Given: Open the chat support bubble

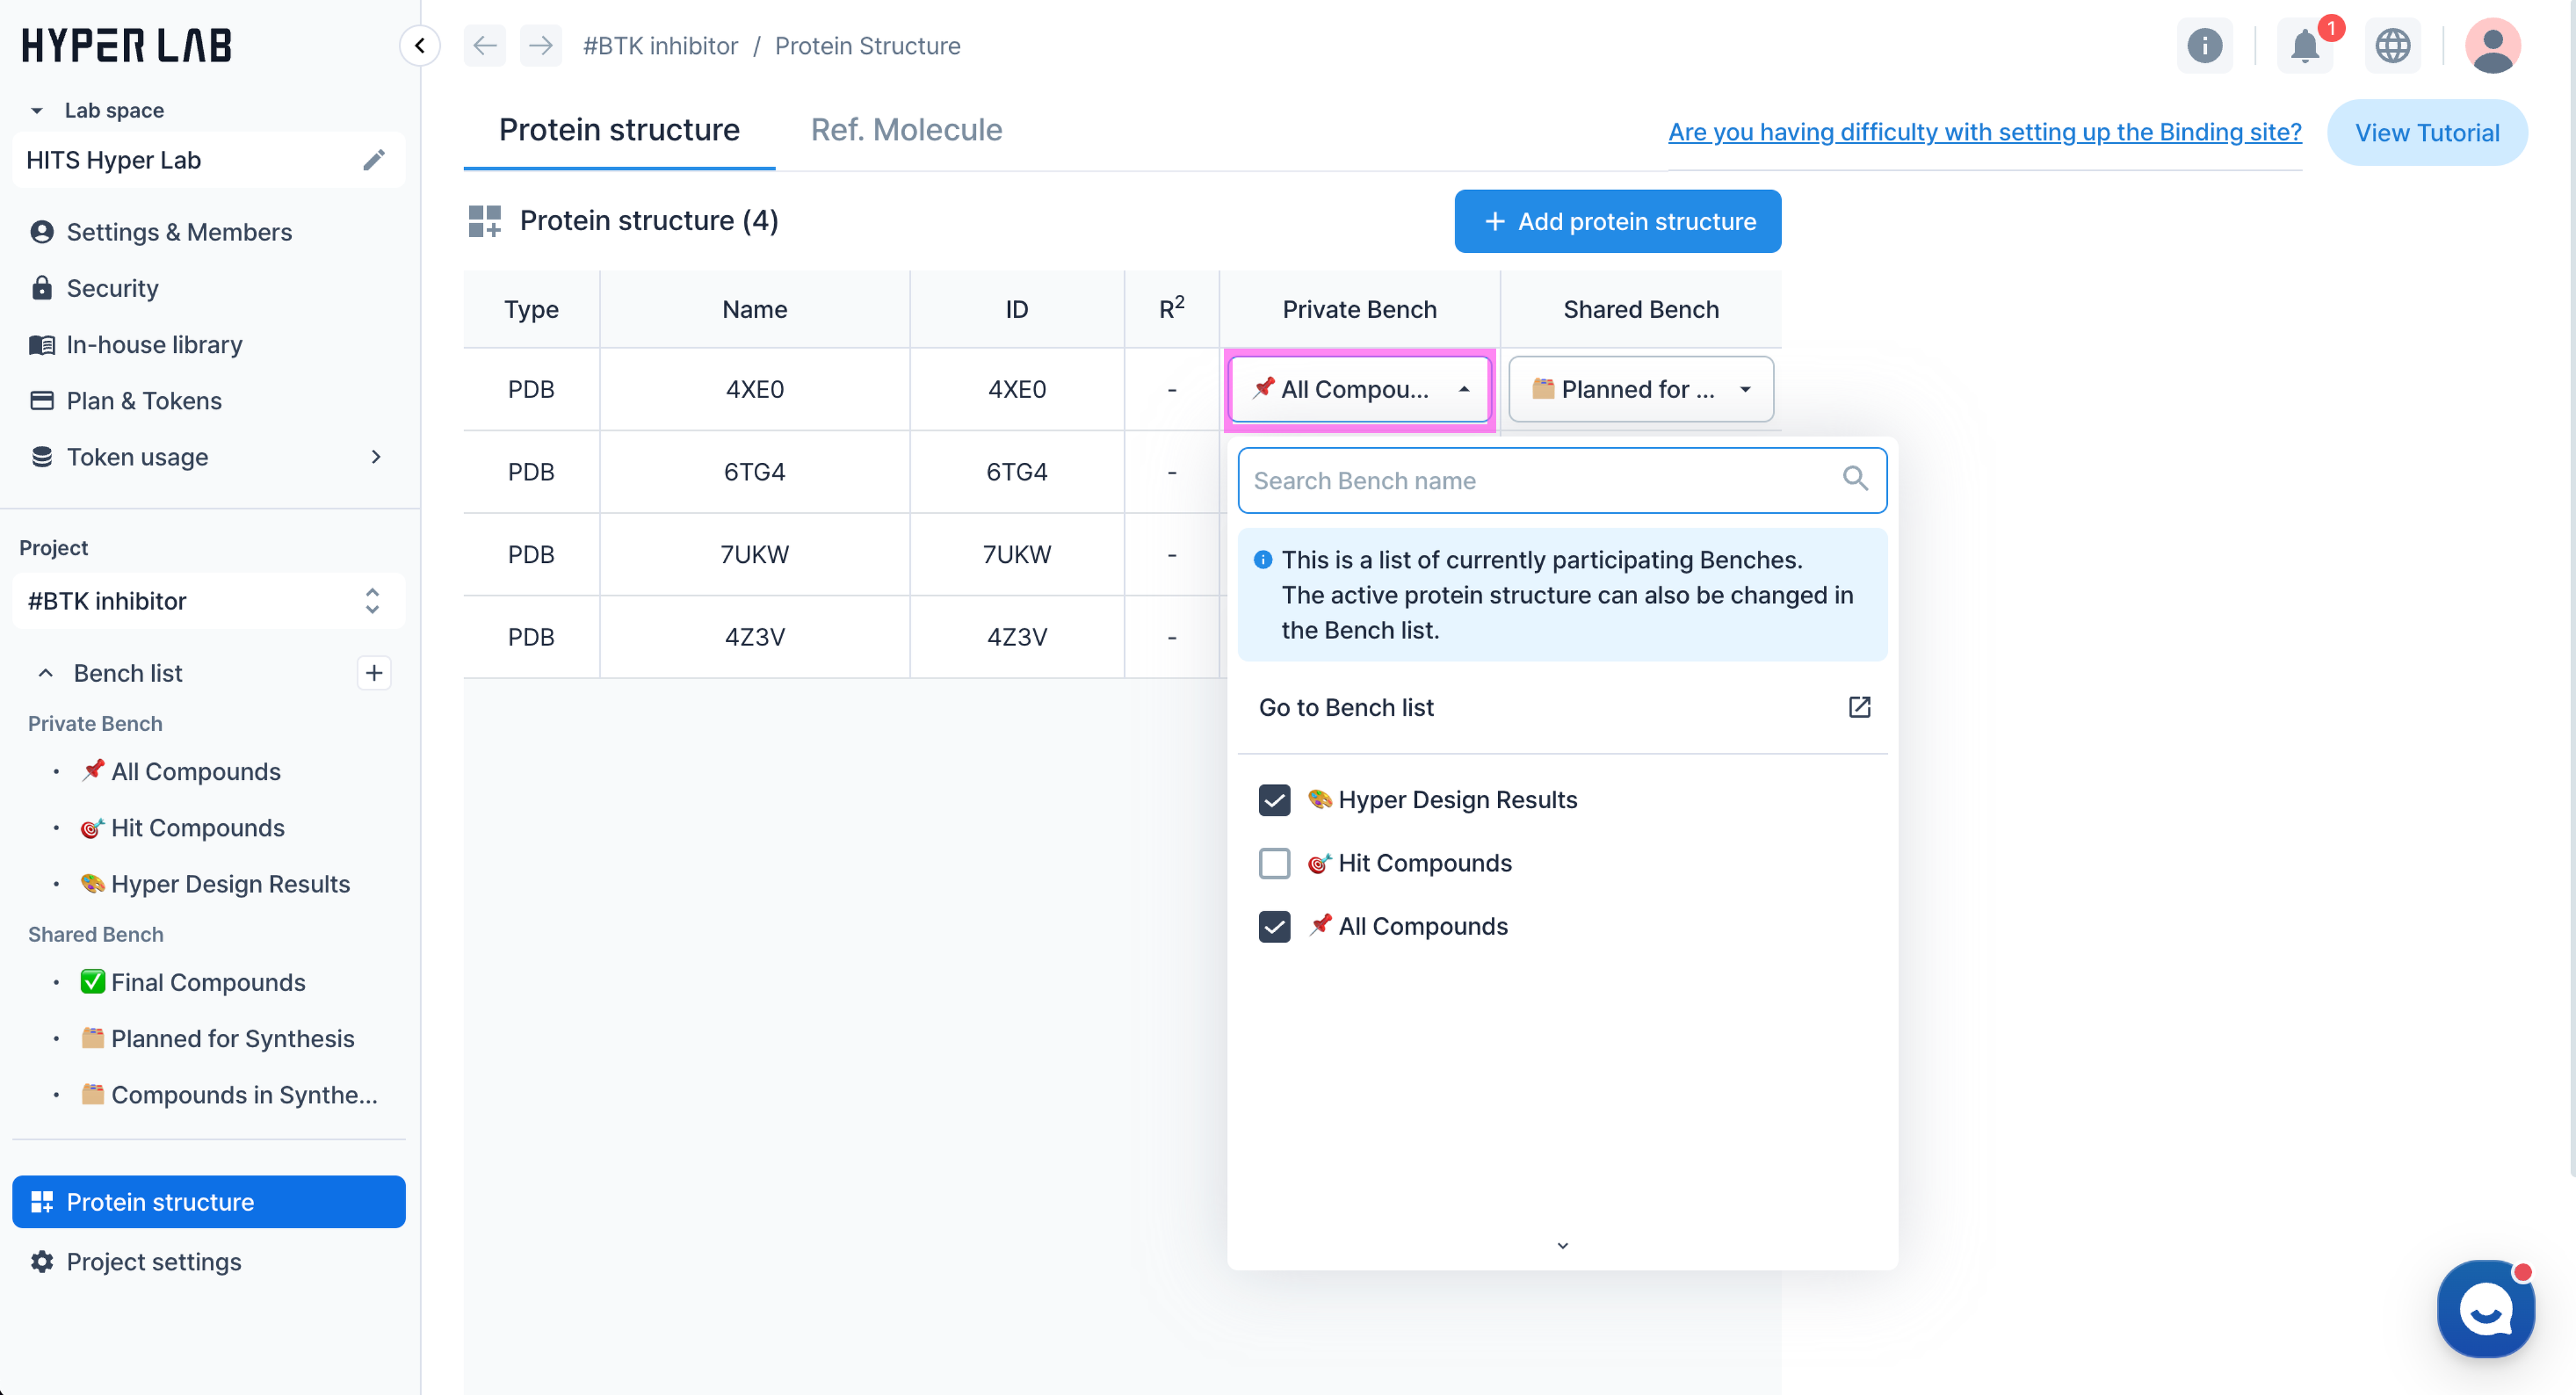Looking at the screenshot, I should pos(2485,1308).
